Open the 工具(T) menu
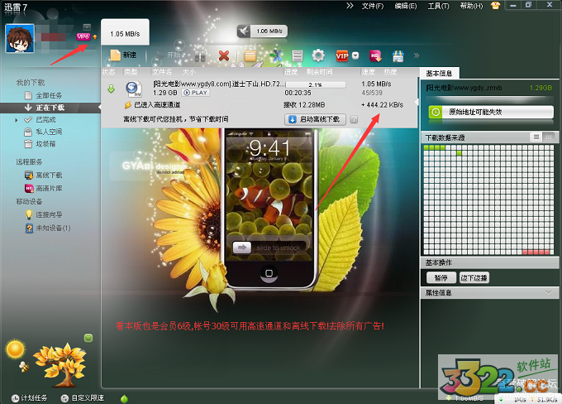 point(438,6)
